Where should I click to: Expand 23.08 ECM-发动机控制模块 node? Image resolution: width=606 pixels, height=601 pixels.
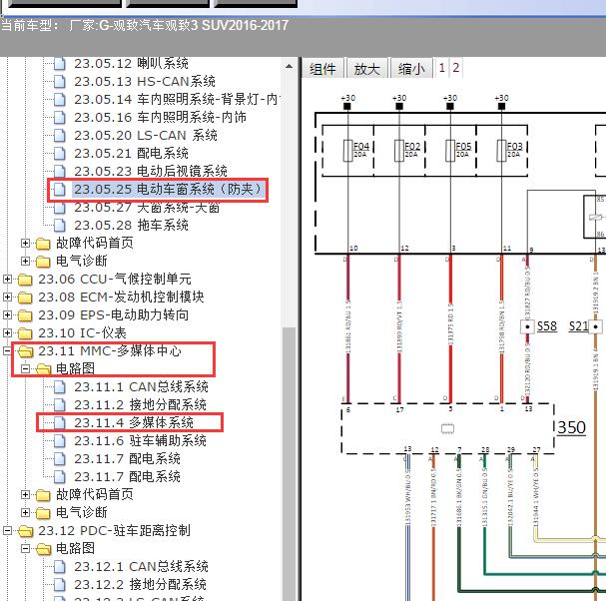click(7, 297)
